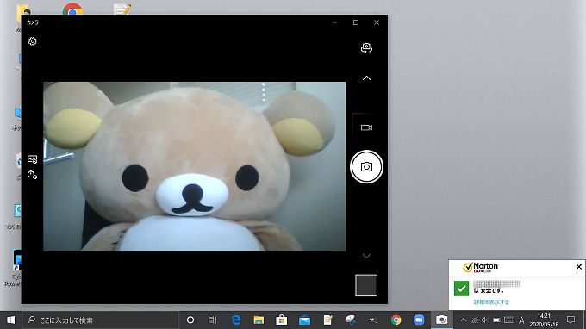Viewport: 586px width, 329px height.
Task: Open Zoom from the taskbar
Action: [419, 320]
